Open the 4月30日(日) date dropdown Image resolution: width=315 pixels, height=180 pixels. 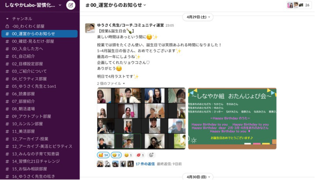[x=198, y=177]
